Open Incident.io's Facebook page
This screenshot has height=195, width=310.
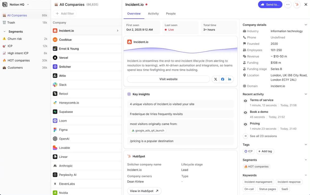pyautogui.click(x=223, y=79)
